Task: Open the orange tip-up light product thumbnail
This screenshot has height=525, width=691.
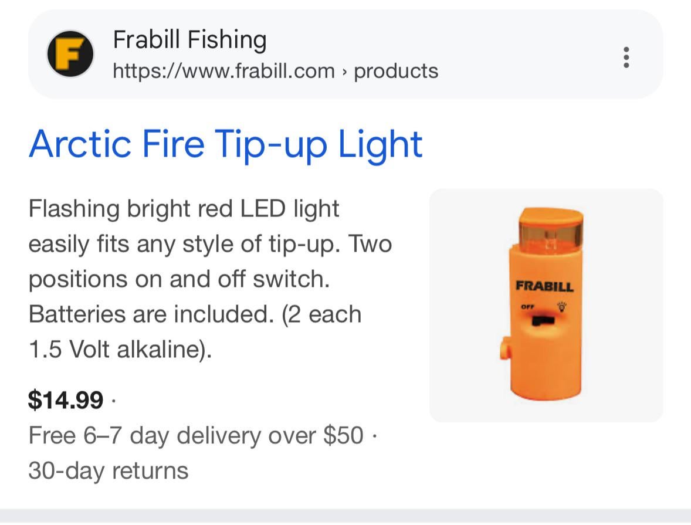Action: coord(546,305)
